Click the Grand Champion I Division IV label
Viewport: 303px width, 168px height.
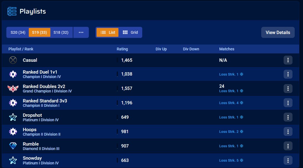tap(47, 91)
